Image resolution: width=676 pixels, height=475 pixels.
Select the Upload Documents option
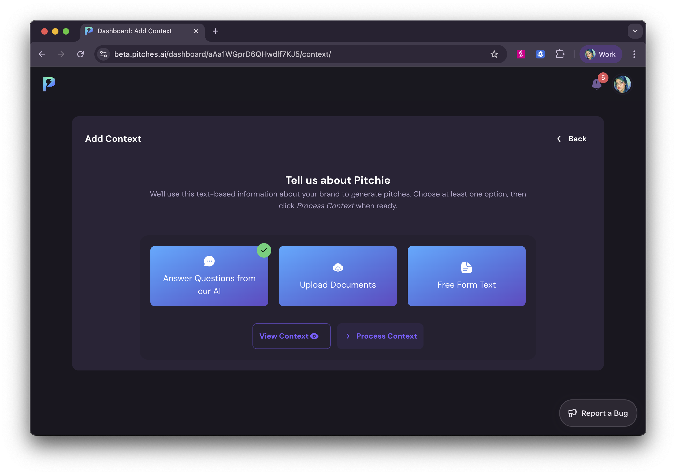[x=338, y=276]
